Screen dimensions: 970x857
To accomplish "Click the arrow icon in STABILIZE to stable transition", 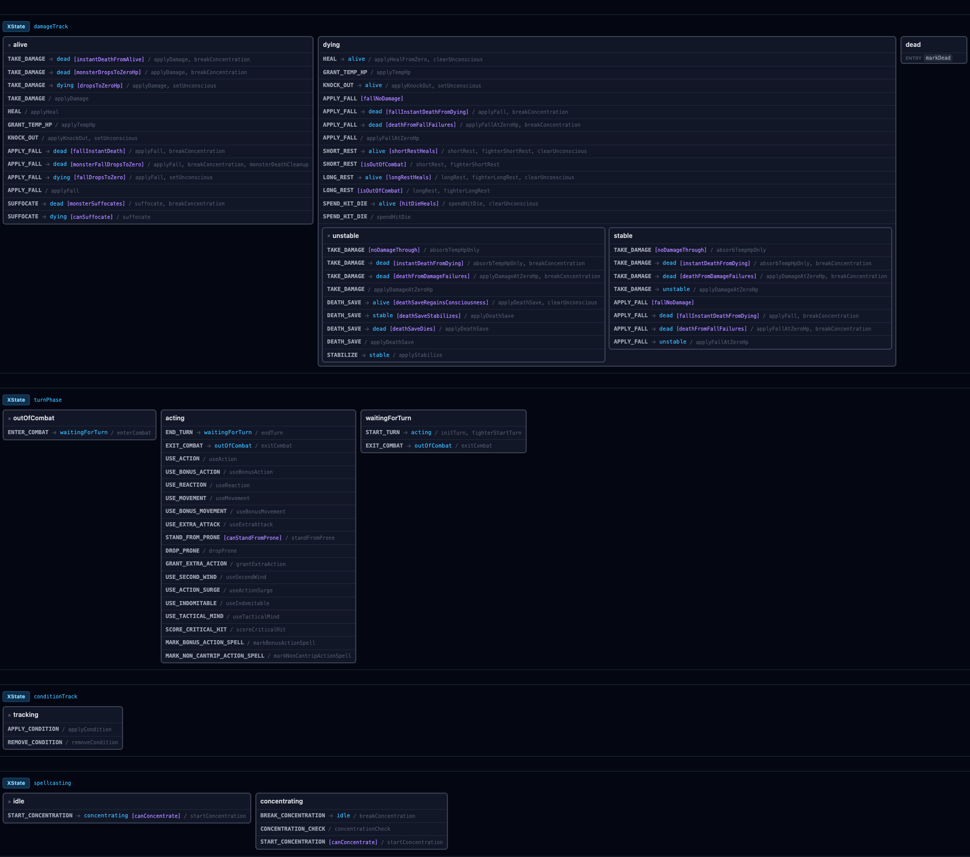I will tap(364, 355).
